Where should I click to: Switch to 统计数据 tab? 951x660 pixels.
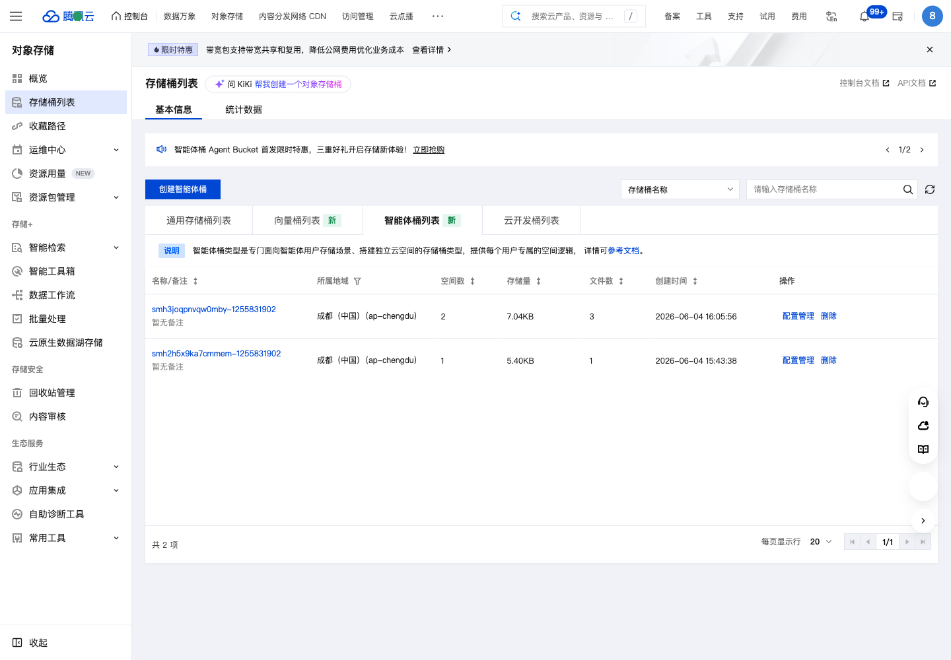244,110
